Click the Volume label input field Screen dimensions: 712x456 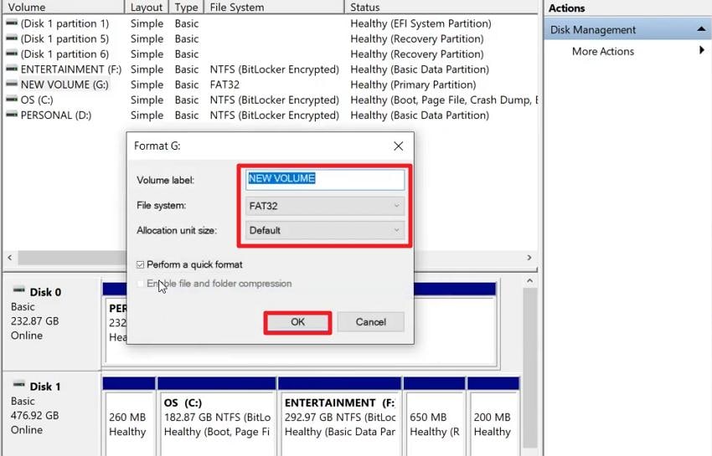click(x=325, y=179)
